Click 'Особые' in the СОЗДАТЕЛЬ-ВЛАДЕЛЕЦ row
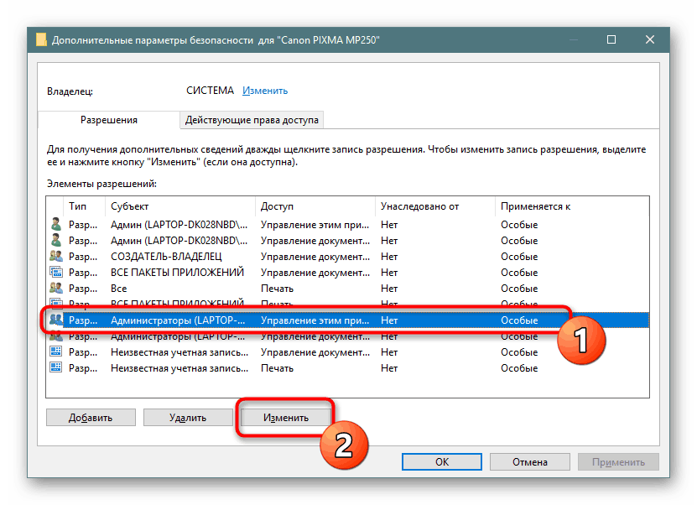 point(519,257)
